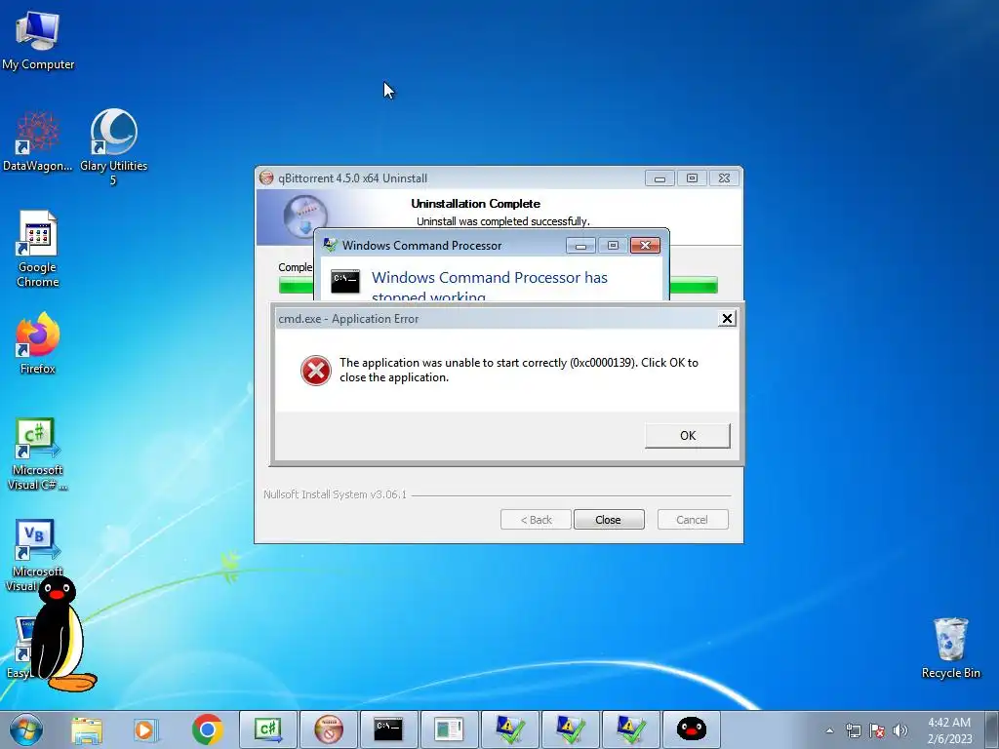Show hidden tray icons arrow
Viewport: 999px width, 749px height.
[x=829, y=730]
